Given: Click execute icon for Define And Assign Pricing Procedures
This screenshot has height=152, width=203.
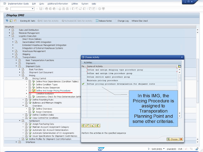Looking at the screenshot, I should pyautogui.click(x=33, y=91).
